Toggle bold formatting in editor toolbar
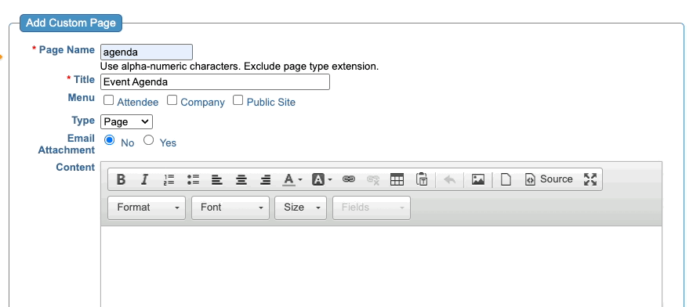 pyautogui.click(x=121, y=179)
